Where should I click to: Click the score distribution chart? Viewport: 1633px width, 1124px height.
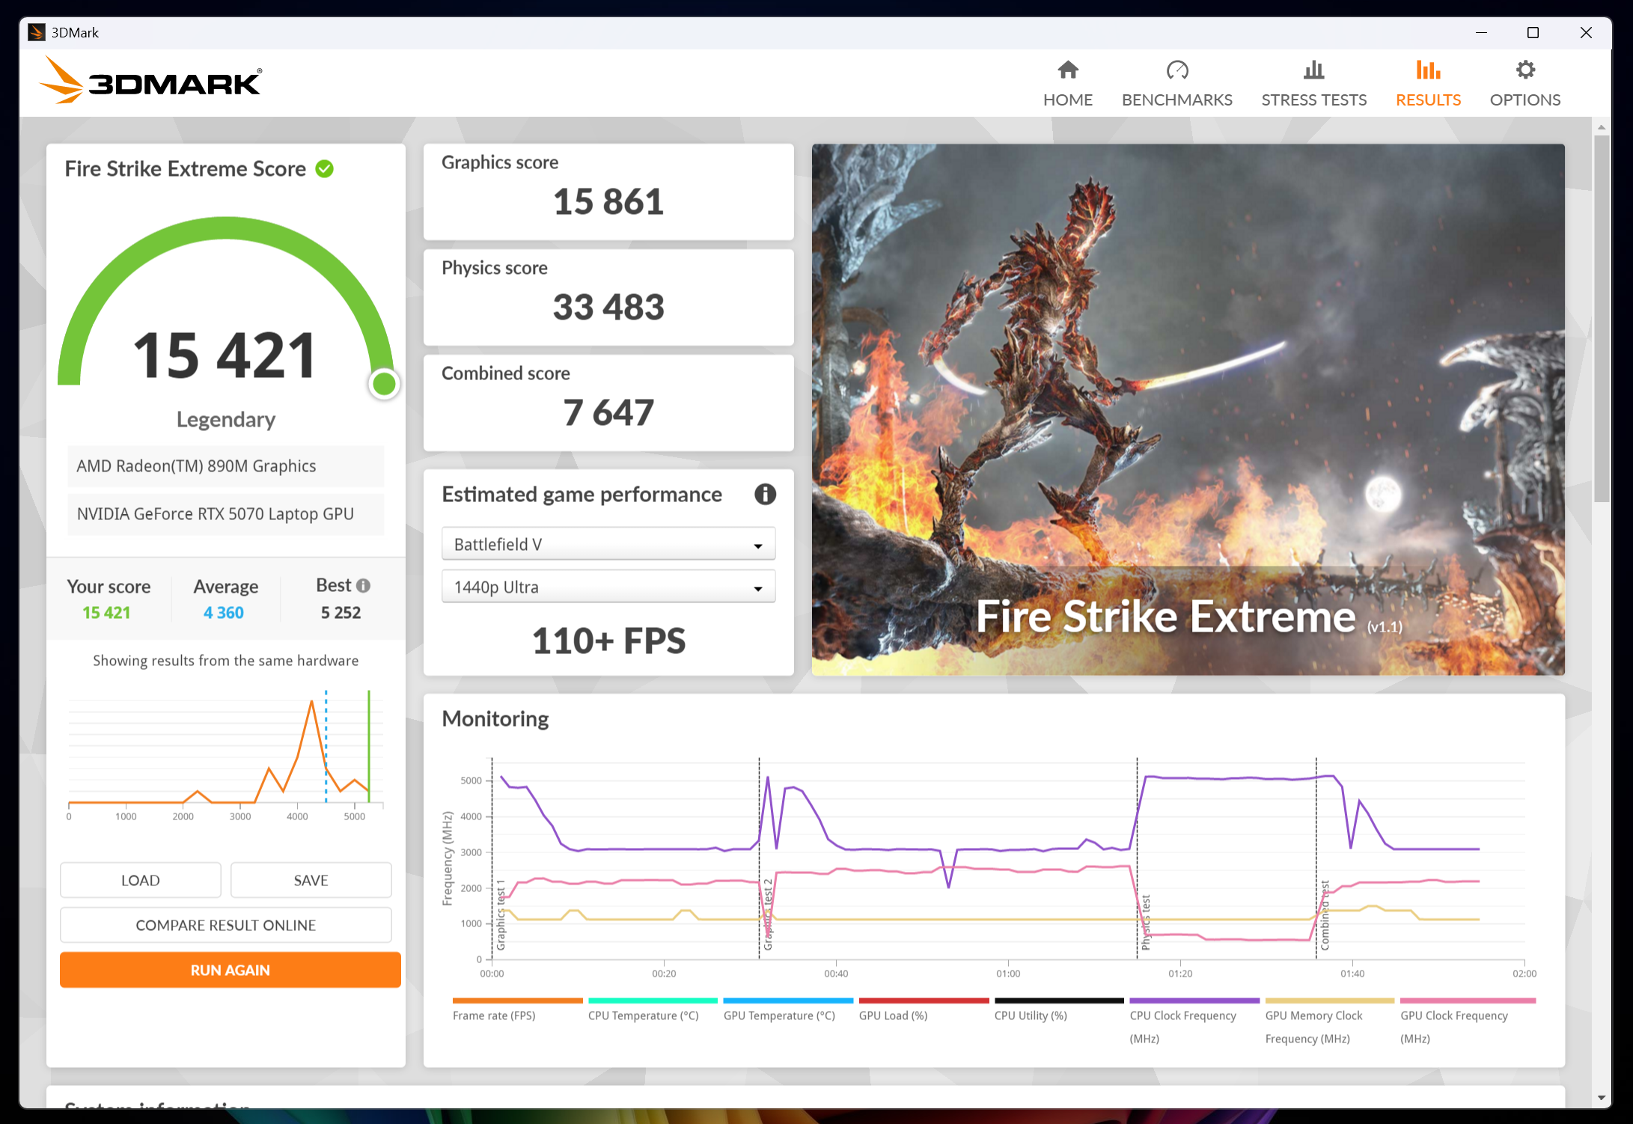tap(226, 754)
